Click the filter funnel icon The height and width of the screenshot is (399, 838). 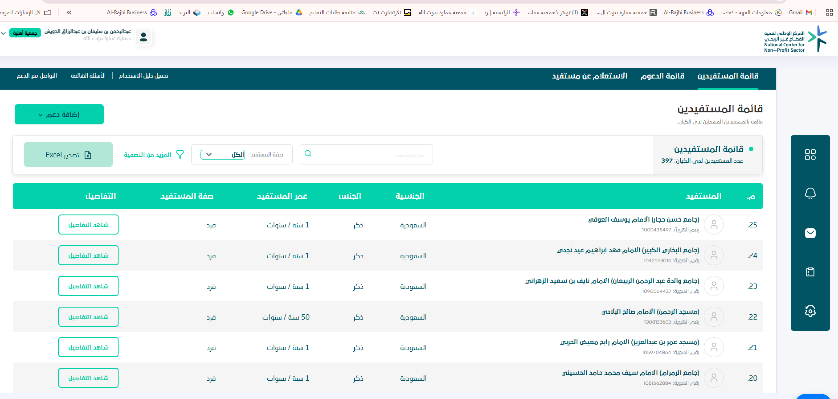tap(180, 155)
